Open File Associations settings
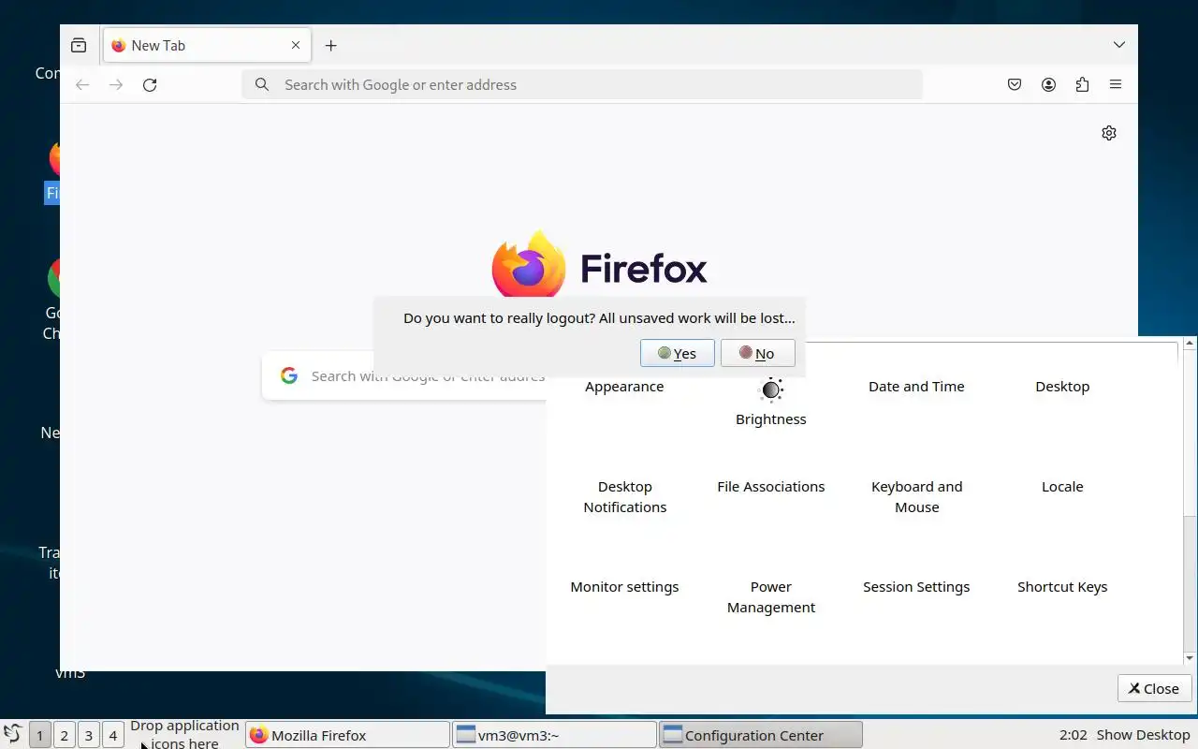This screenshot has width=1198, height=749. click(x=771, y=487)
